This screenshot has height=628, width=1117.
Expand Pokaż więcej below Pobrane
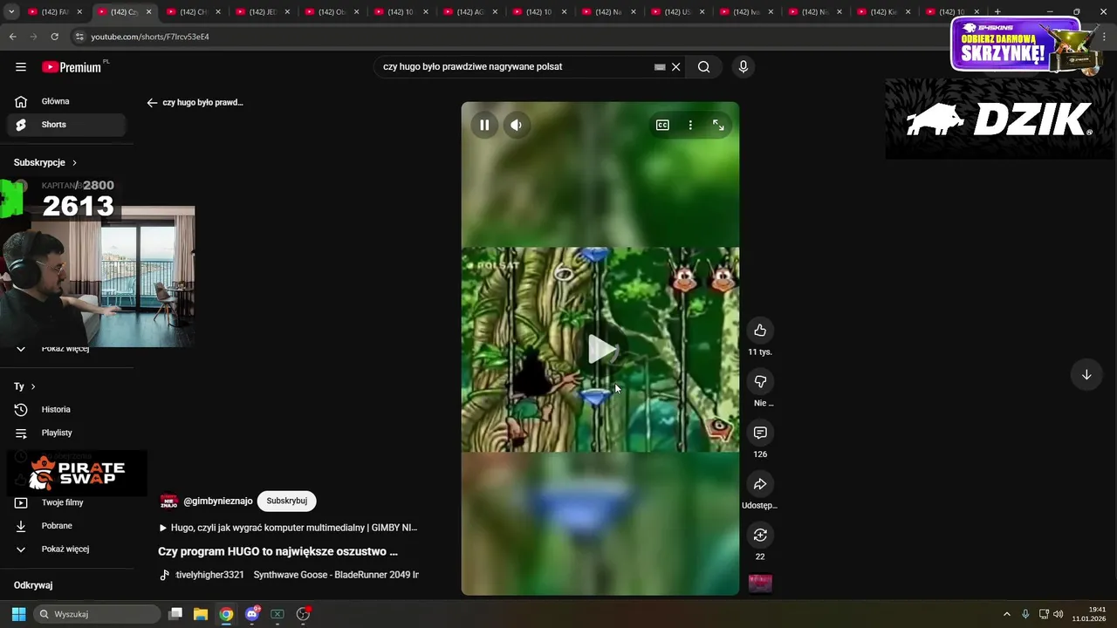click(x=66, y=549)
